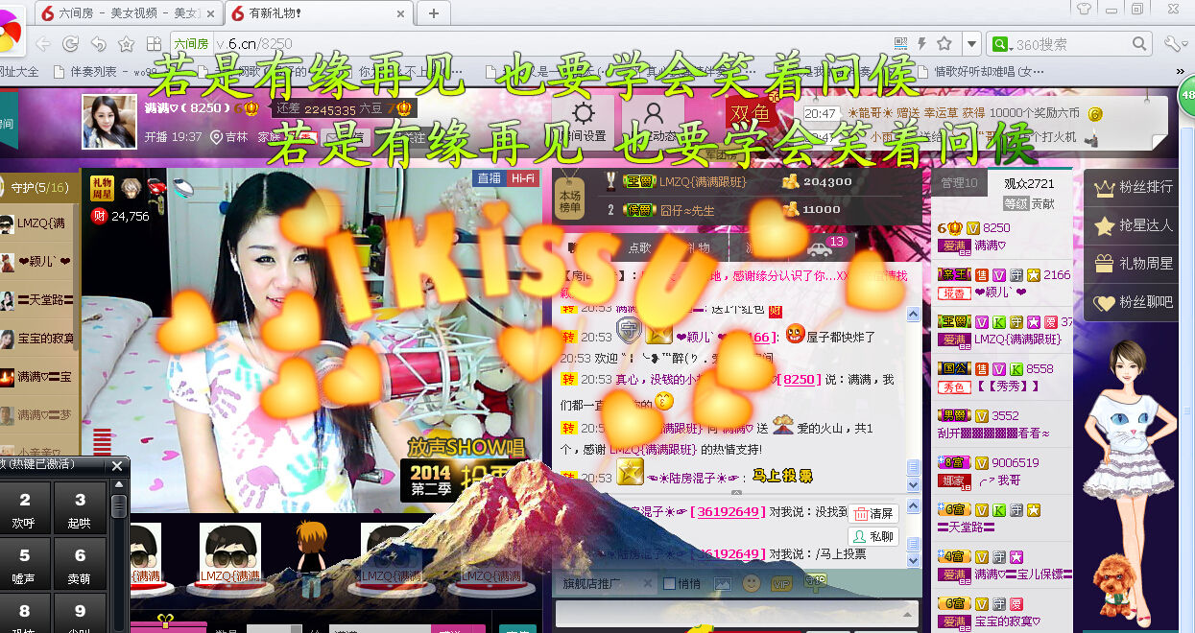Toggle Hi-Fi audio mode on video
This screenshot has height=633, width=1195.
click(x=523, y=179)
